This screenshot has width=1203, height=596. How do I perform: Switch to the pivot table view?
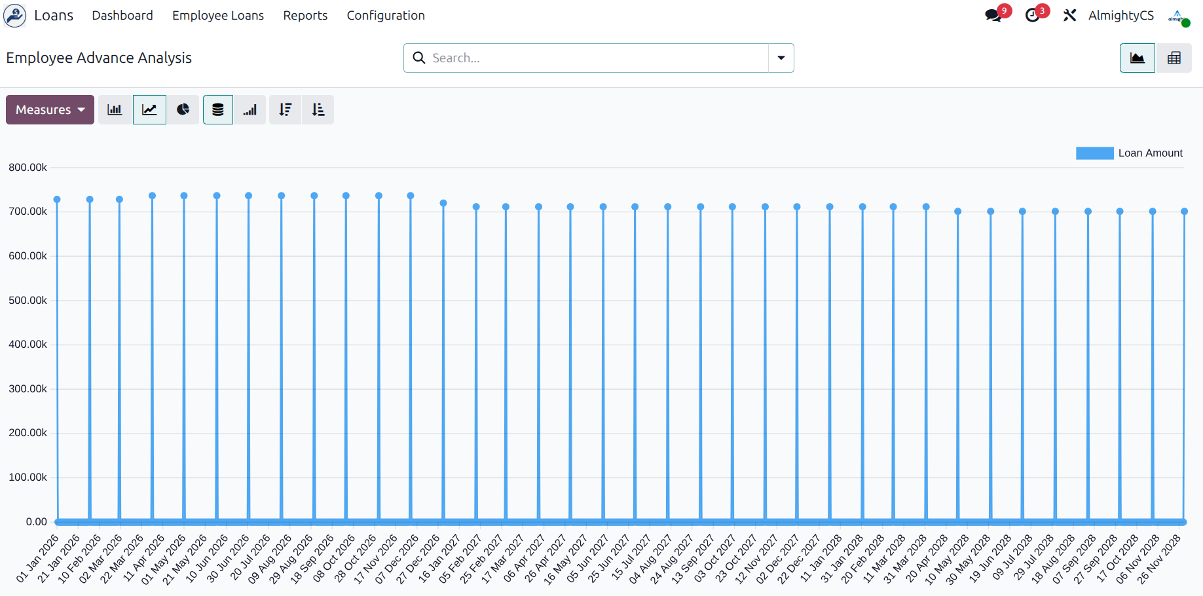tap(1174, 58)
